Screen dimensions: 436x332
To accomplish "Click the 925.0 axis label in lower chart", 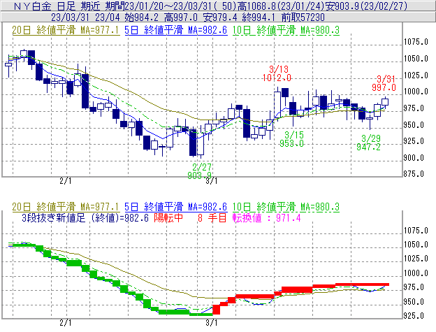I will pyautogui.click(x=414, y=316).
